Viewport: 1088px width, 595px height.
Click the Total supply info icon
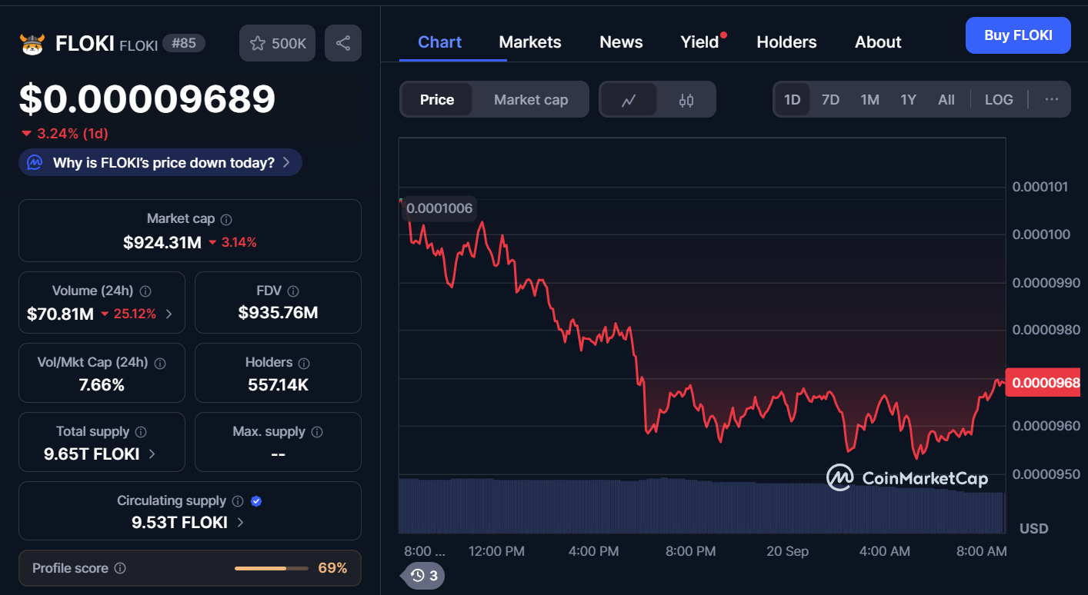(141, 432)
